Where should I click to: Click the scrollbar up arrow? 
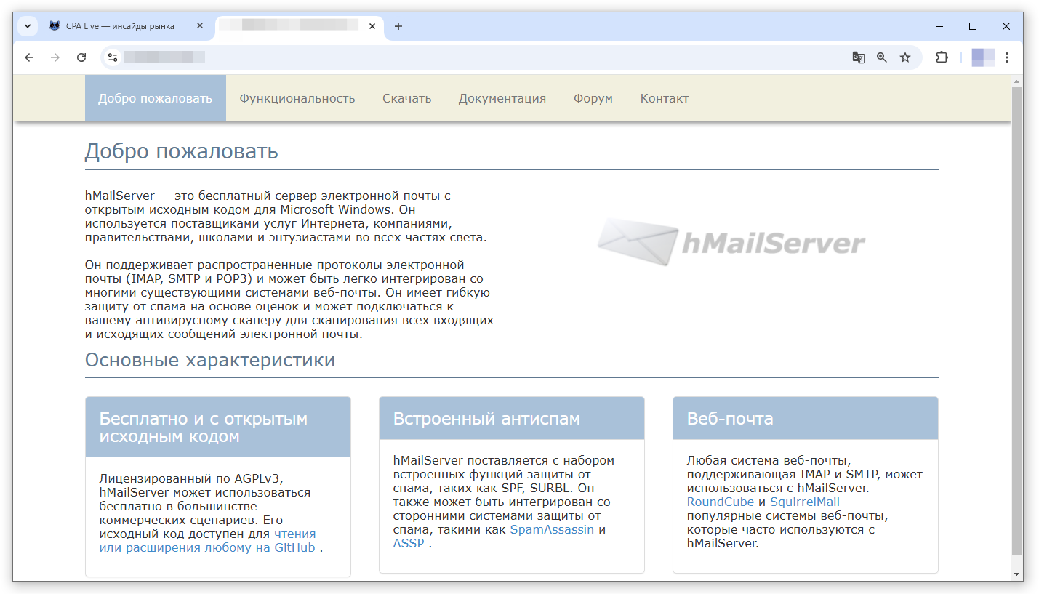tap(1016, 81)
